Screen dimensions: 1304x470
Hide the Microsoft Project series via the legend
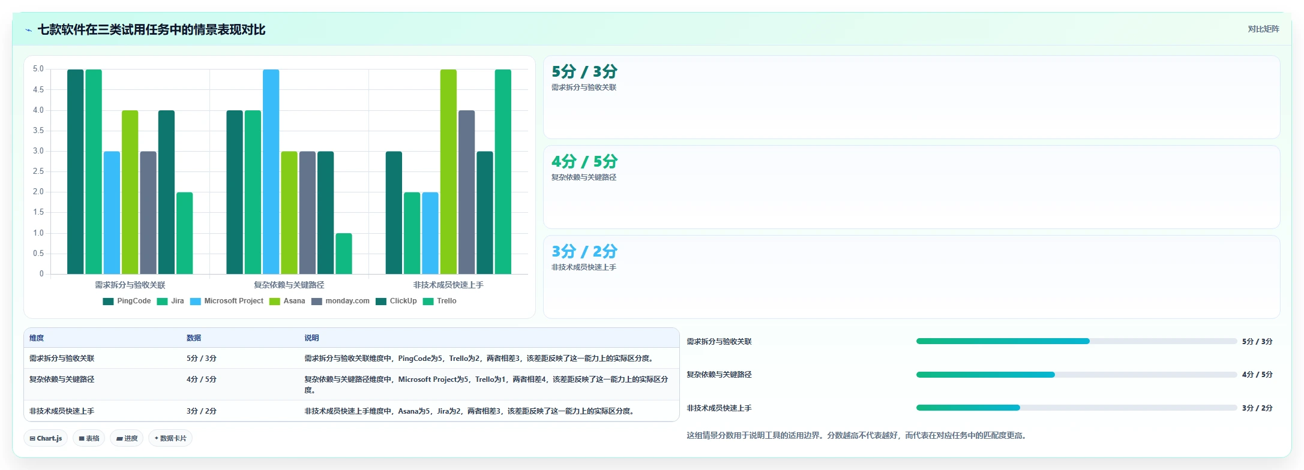click(227, 301)
